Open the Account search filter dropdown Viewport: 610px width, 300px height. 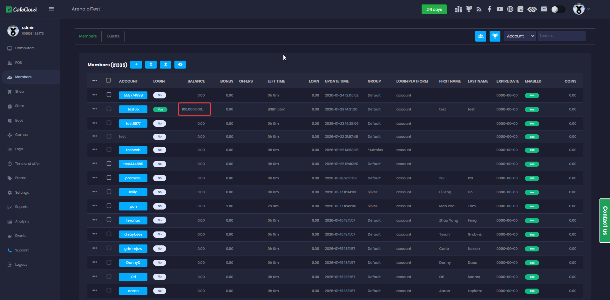click(519, 36)
